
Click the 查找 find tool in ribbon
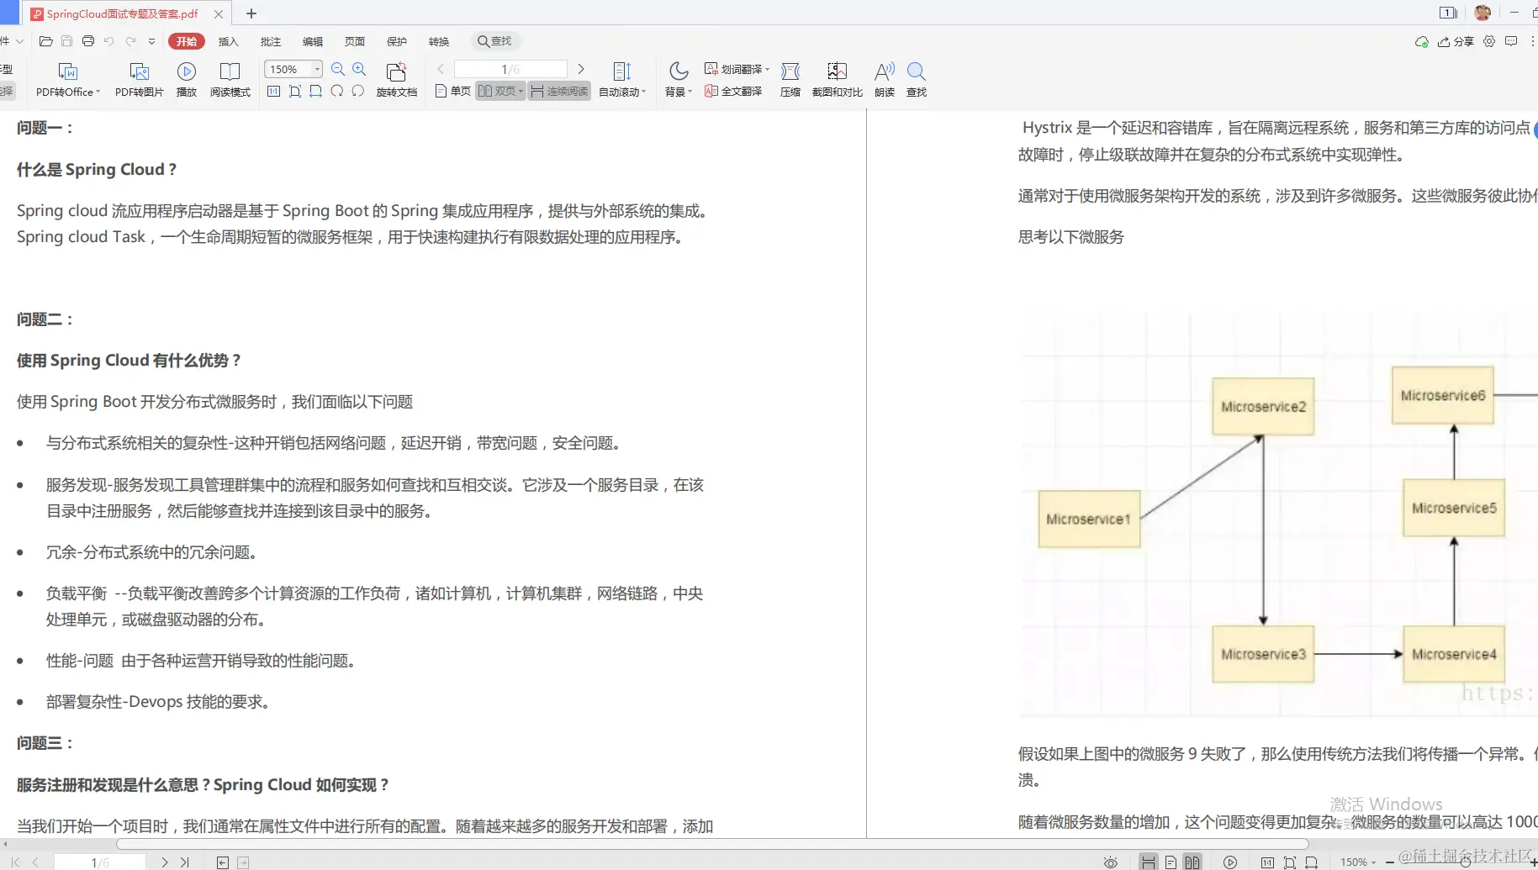pyautogui.click(x=917, y=80)
